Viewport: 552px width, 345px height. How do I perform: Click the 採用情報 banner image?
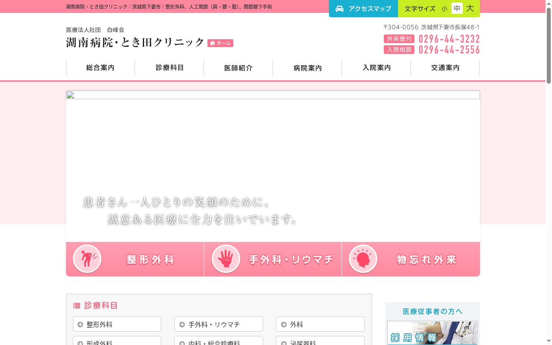[433, 333]
